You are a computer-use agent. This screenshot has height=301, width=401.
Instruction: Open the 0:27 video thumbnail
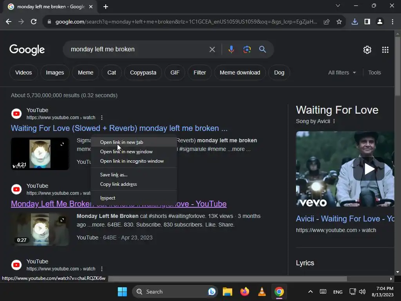point(40,229)
